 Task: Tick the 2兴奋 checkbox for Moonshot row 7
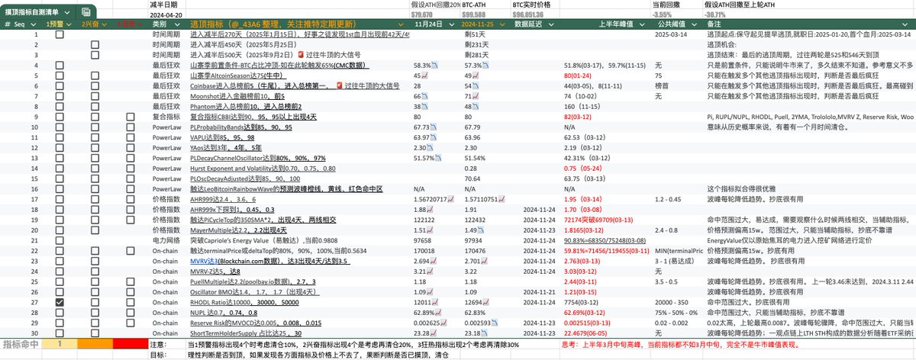(95, 95)
